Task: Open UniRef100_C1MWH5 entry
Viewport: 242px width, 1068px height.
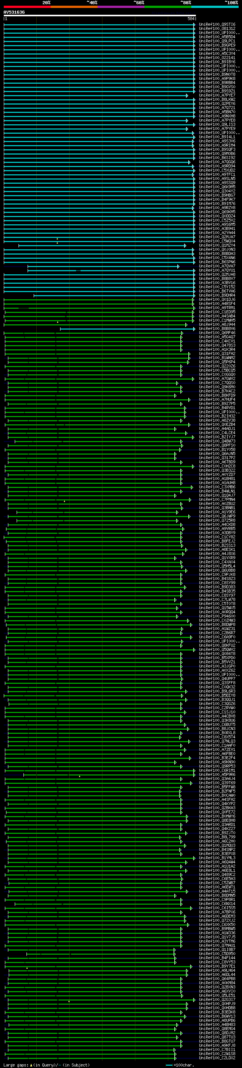Action: pyautogui.click(x=217, y=321)
